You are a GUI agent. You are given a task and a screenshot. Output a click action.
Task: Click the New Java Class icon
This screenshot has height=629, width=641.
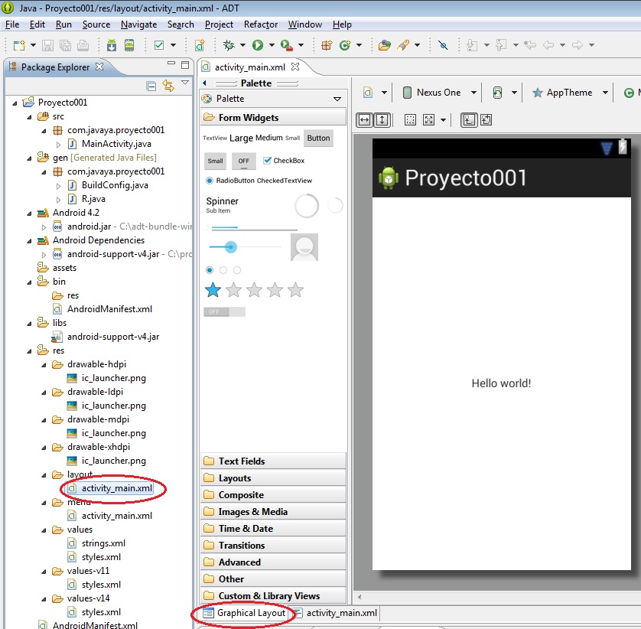click(345, 45)
